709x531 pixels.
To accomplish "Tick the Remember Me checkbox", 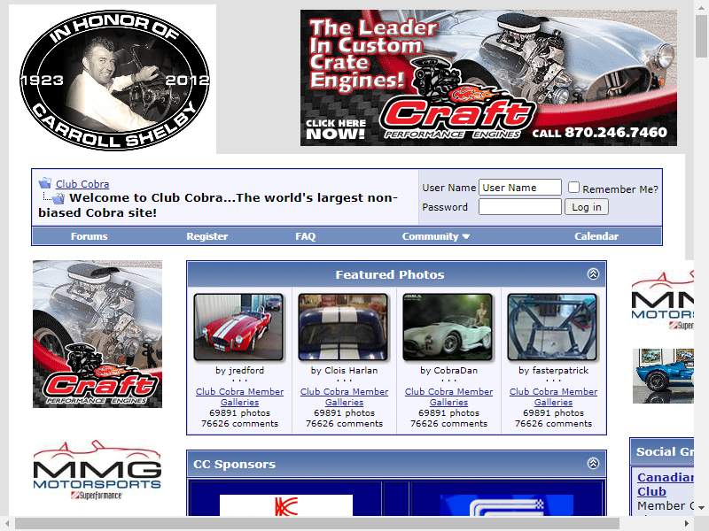I will [x=573, y=188].
